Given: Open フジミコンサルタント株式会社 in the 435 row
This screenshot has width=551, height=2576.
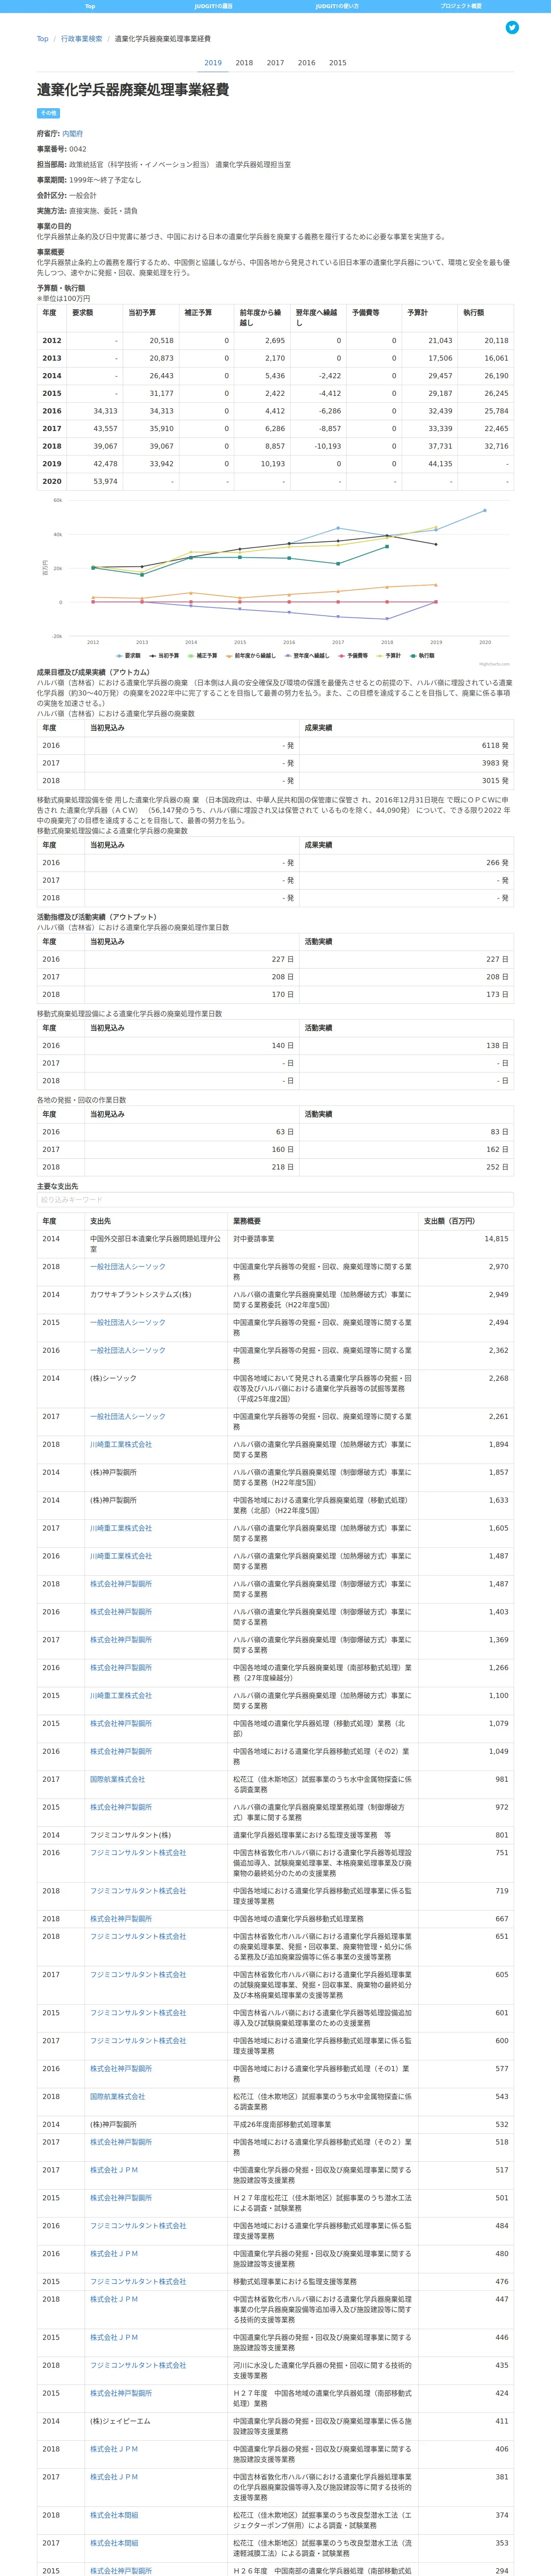Looking at the screenshot, I should [138, 2366].
